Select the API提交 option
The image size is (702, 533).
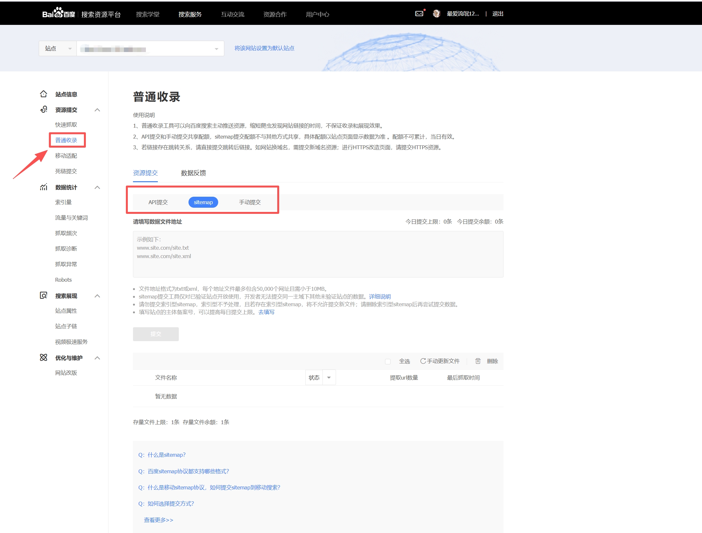point(158,202)
